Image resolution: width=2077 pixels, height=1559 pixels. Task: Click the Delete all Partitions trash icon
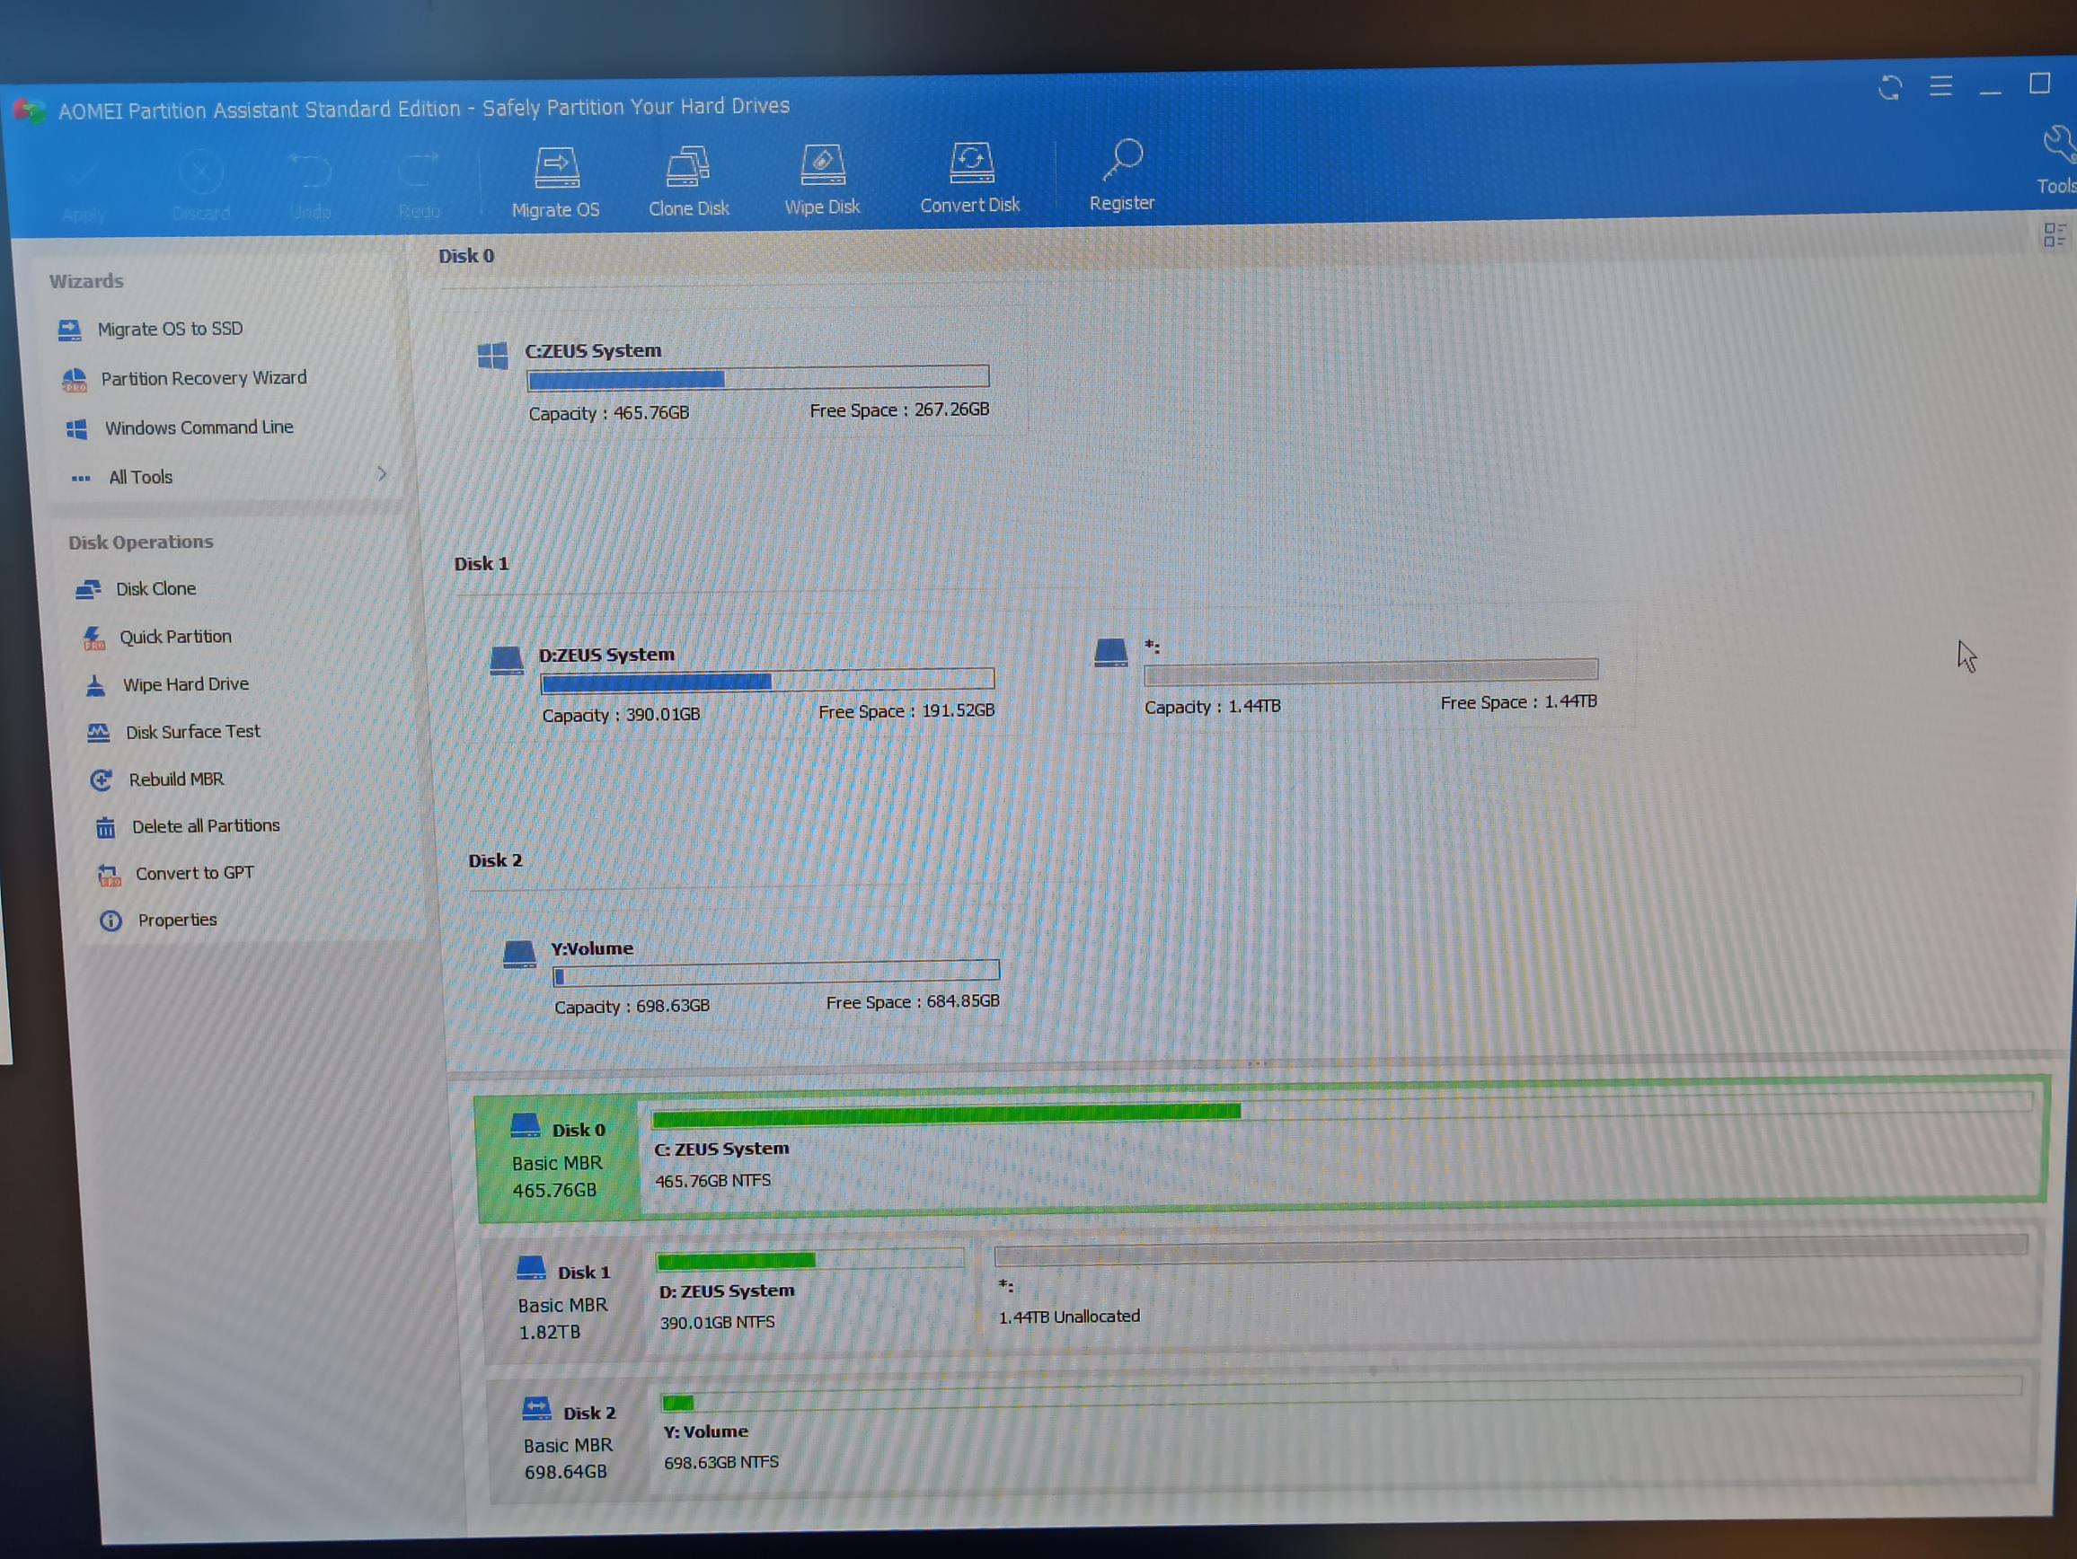tap(105, 828)
